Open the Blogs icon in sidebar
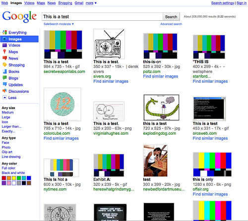Viewport: 248px width, 221px height. [4, 78]
